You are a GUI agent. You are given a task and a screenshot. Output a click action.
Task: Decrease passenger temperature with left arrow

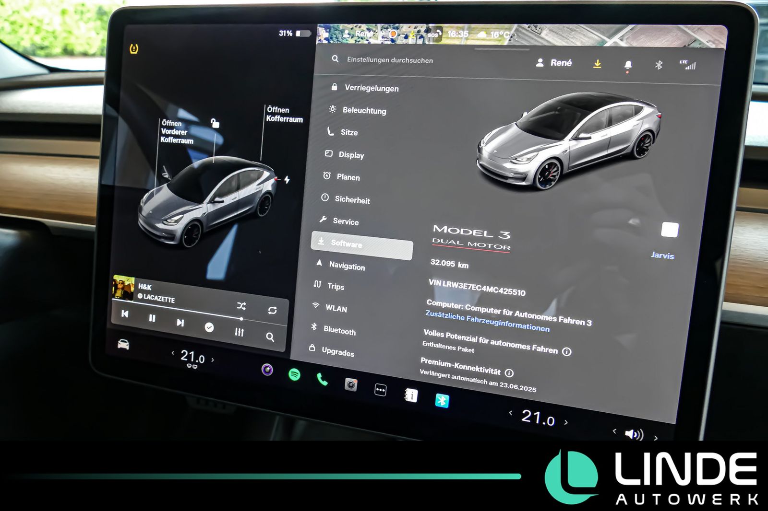click(x=511, y=412)
